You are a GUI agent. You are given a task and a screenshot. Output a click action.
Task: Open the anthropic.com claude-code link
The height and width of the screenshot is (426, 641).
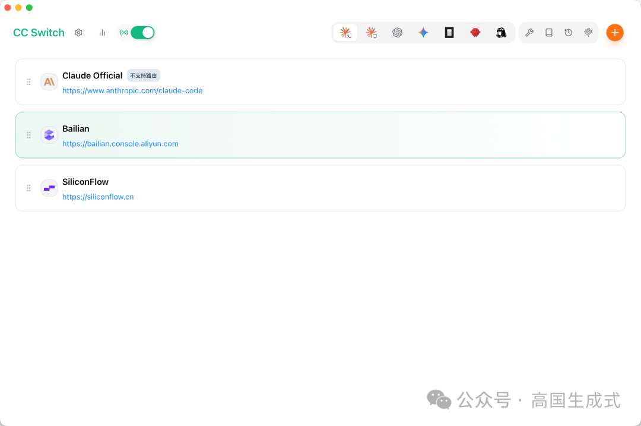pyautogui.click(x=132, y=90)
